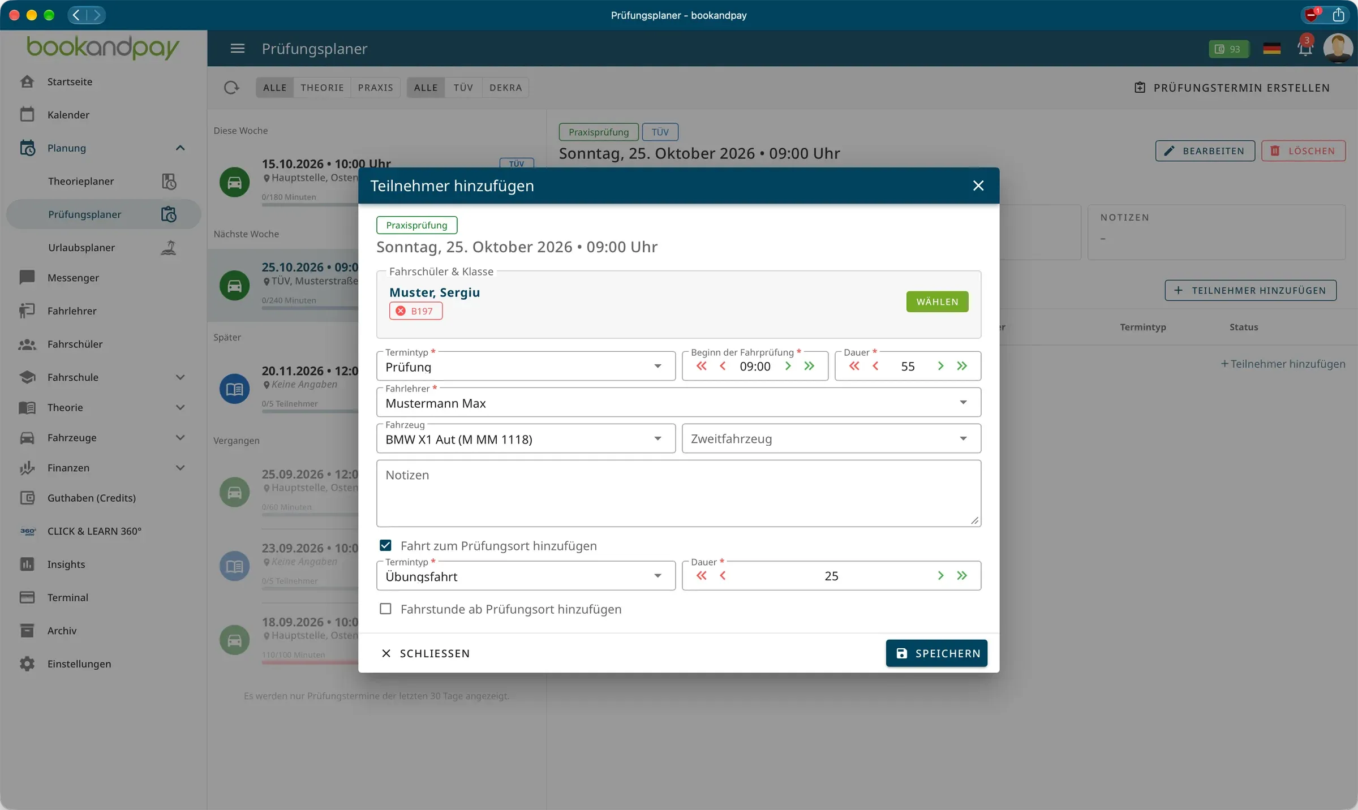The width and height of the screenshot is (1358, 810).
Task: Open the user profile avatar
Action: (x=1338, y=49)
